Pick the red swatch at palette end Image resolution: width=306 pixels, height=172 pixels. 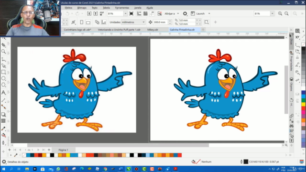180,155
